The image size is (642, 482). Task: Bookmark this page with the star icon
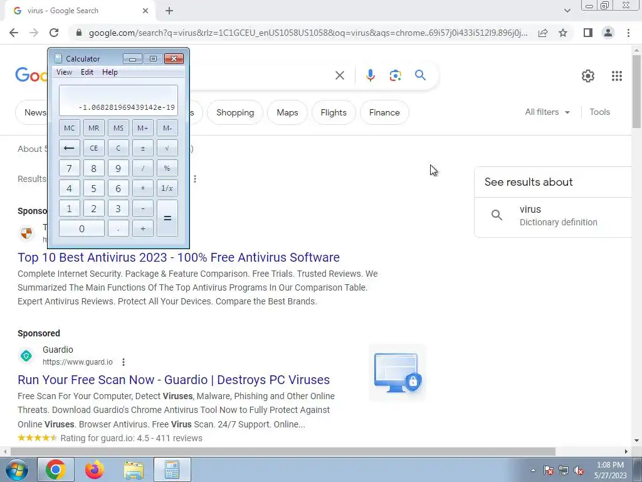point(563,33)
